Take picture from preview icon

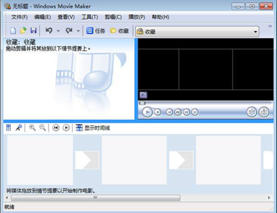click(x=264, y=112)
